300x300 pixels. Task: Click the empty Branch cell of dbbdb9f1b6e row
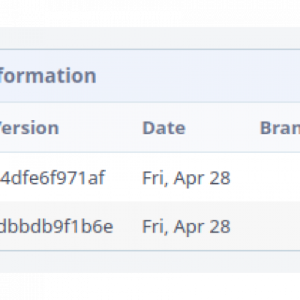pyautogui.click(x=280, y=226)
